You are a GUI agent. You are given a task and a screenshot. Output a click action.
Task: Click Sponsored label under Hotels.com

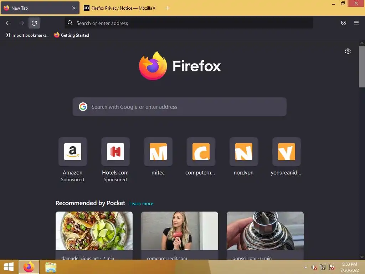pos(115,180)
